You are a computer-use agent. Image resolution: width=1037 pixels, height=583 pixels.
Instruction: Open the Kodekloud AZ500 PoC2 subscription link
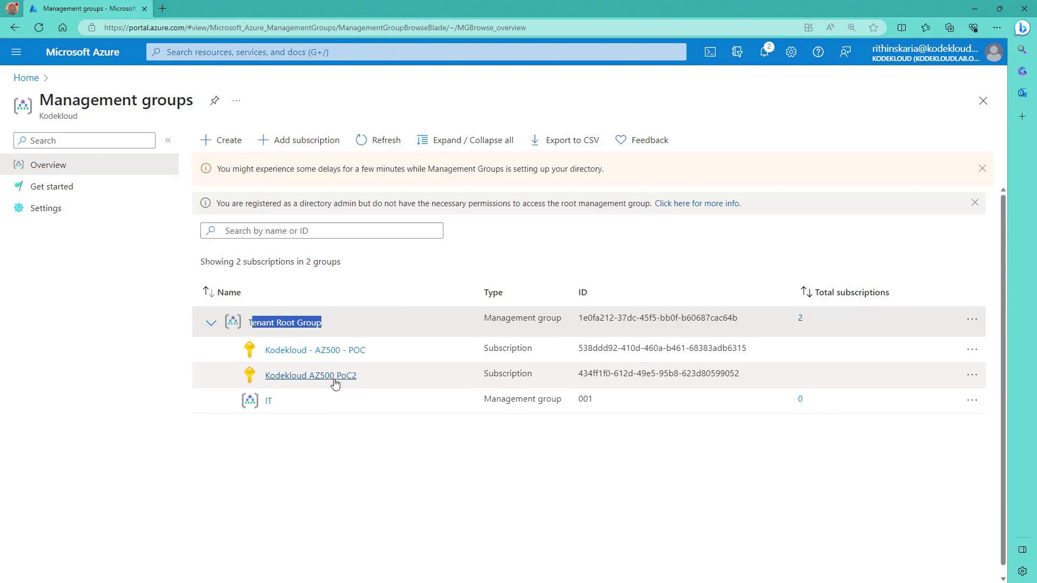(311, 375)
